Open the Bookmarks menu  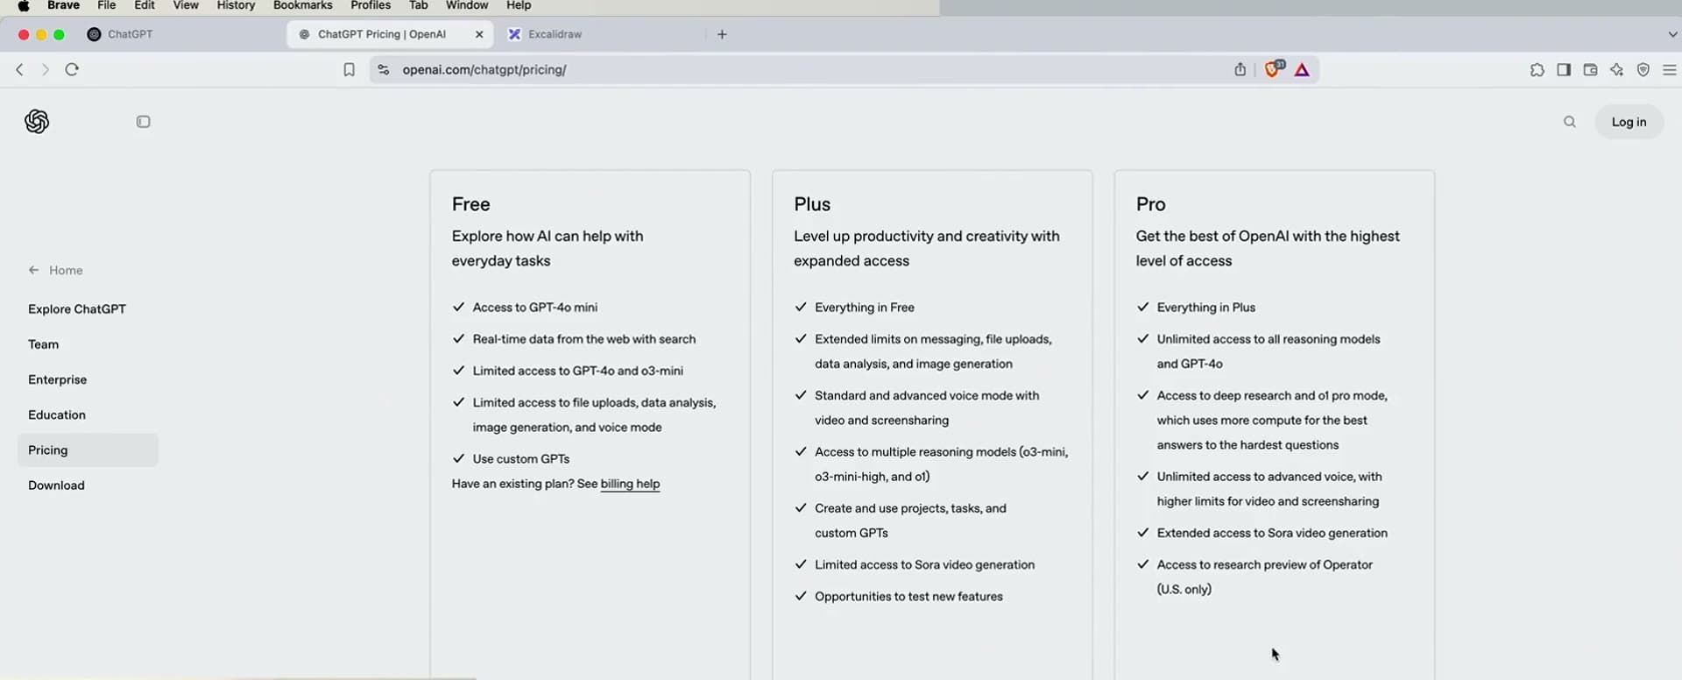[x=303, y=5]
